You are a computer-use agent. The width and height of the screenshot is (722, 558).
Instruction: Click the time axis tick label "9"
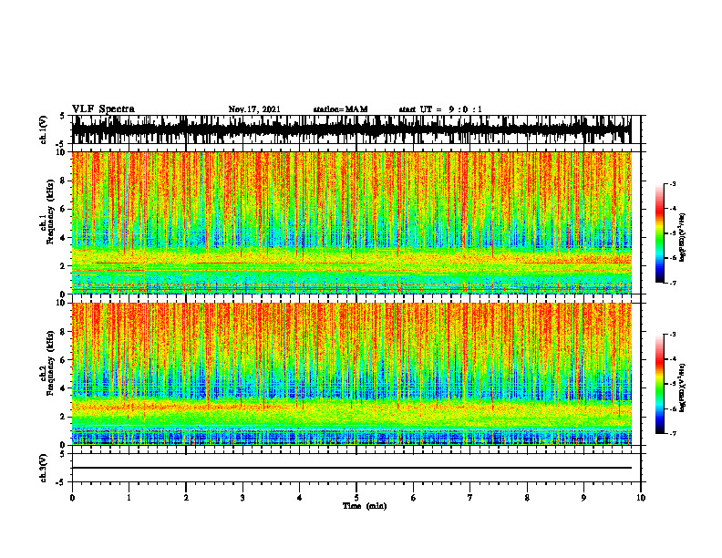coord(583,498)
